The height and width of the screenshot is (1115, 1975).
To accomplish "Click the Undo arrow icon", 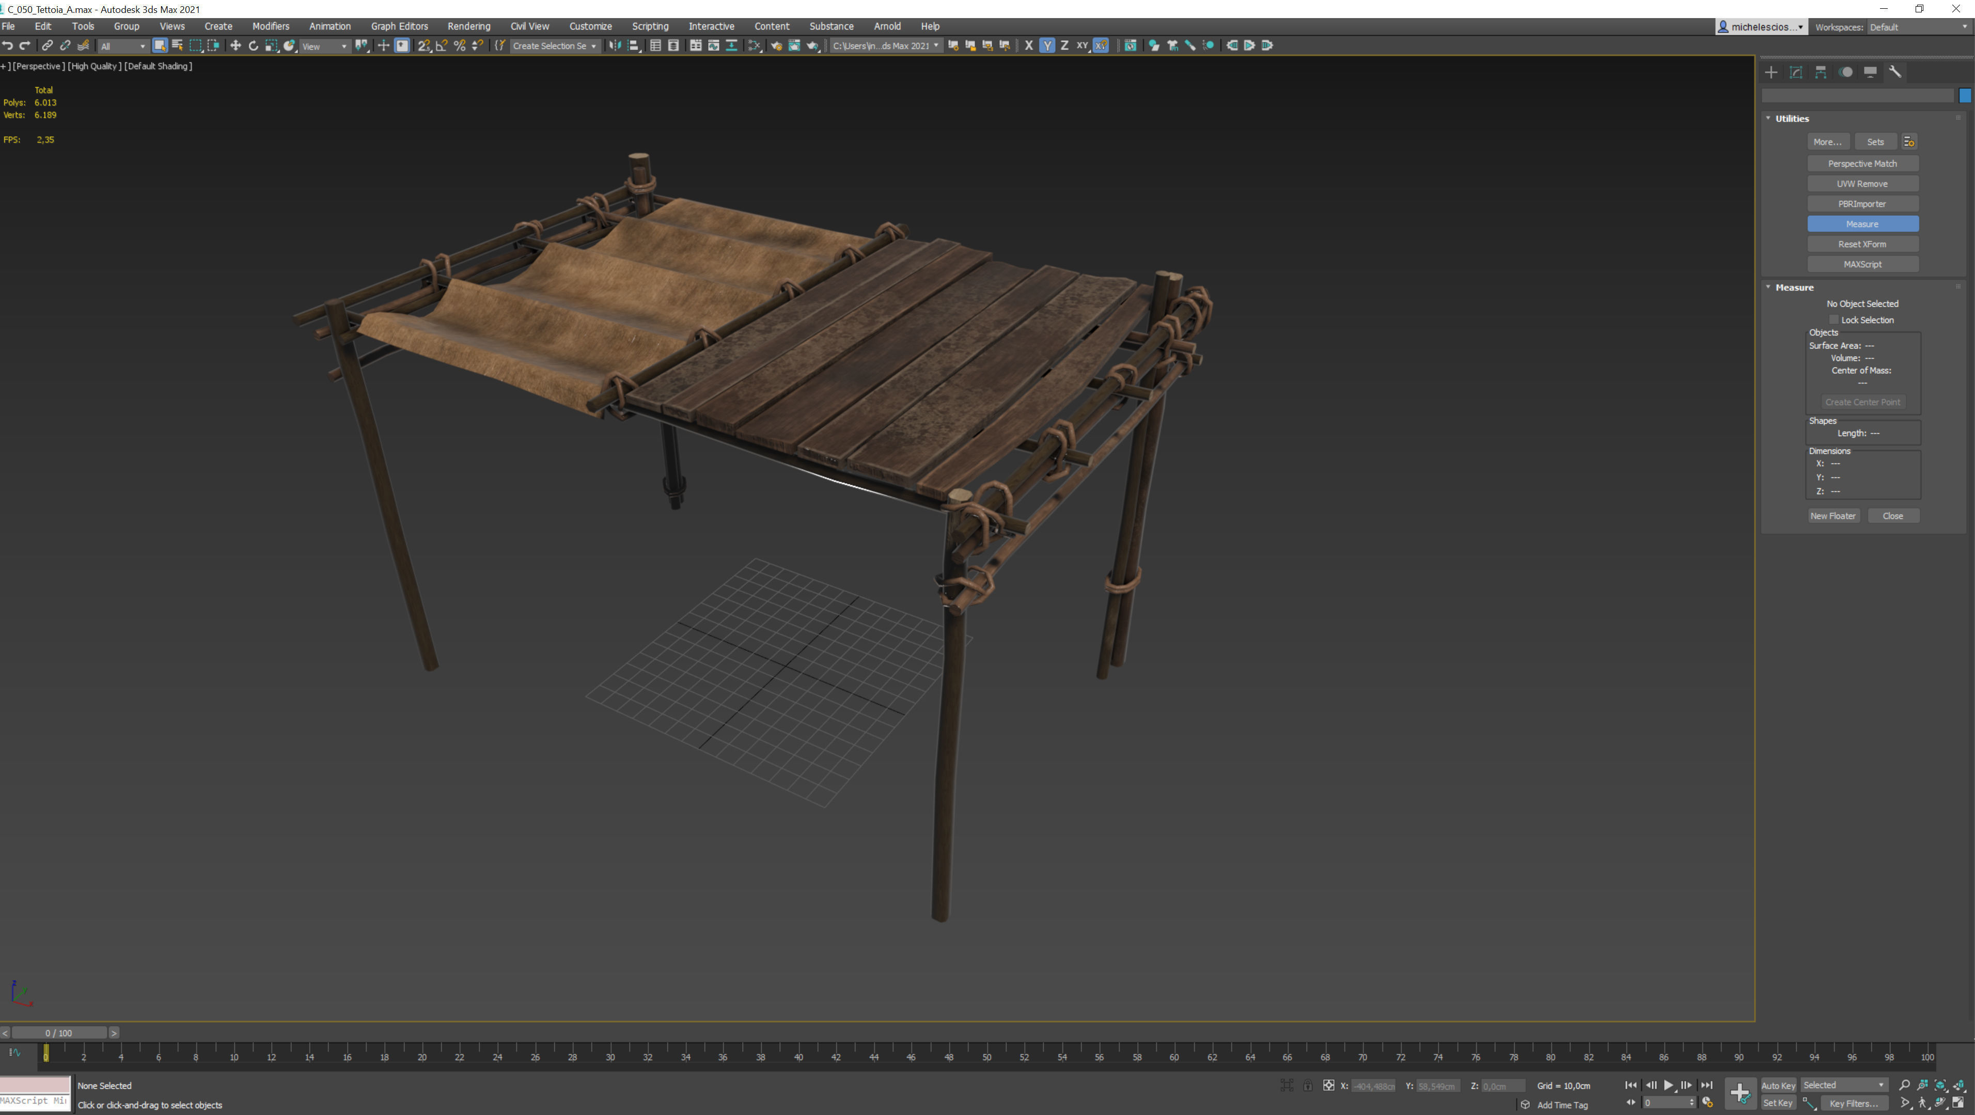I will click(x=8, y=46).
